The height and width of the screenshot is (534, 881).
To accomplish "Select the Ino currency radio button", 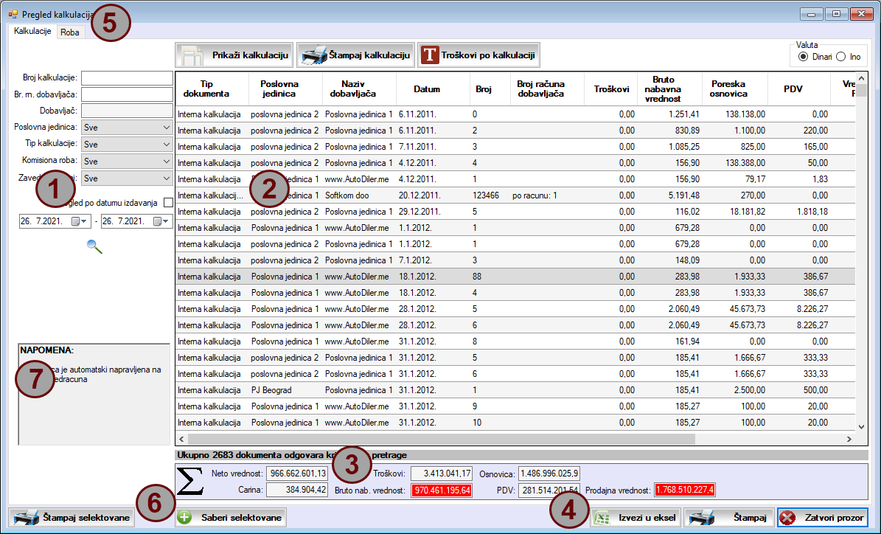I will pos(840,57).
